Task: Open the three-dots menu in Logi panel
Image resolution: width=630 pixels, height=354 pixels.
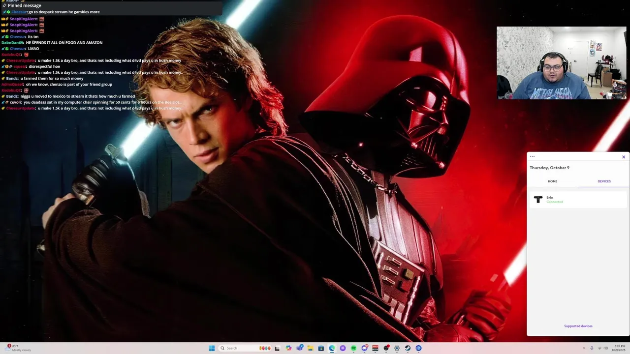Action: pyautogui.click(x=532, y=156)
